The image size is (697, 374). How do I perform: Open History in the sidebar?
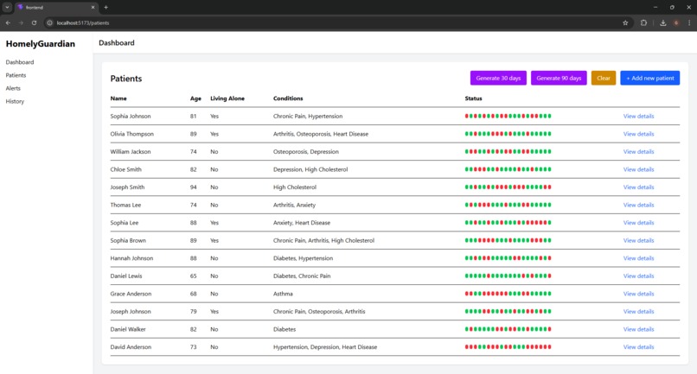click(15, 101)
